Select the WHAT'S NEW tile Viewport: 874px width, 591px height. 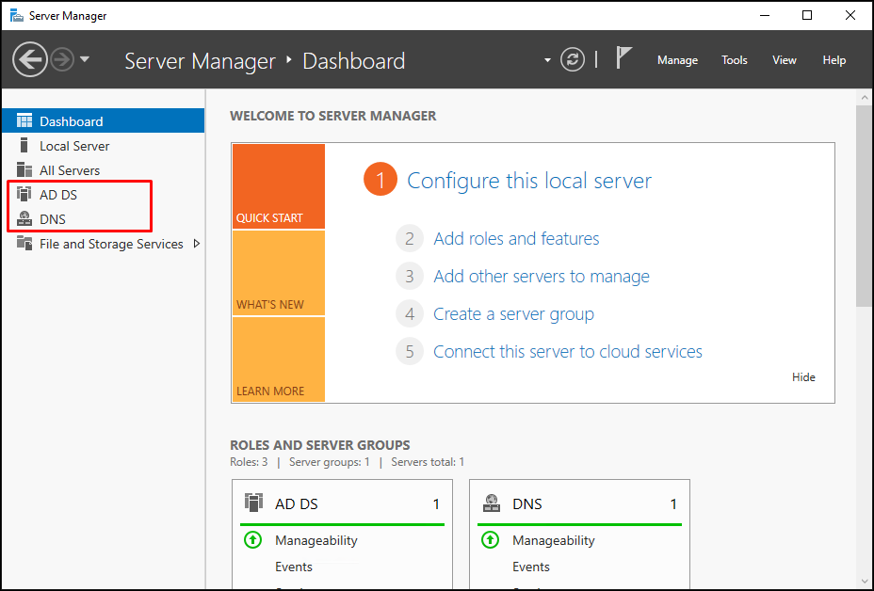point(279,273)
